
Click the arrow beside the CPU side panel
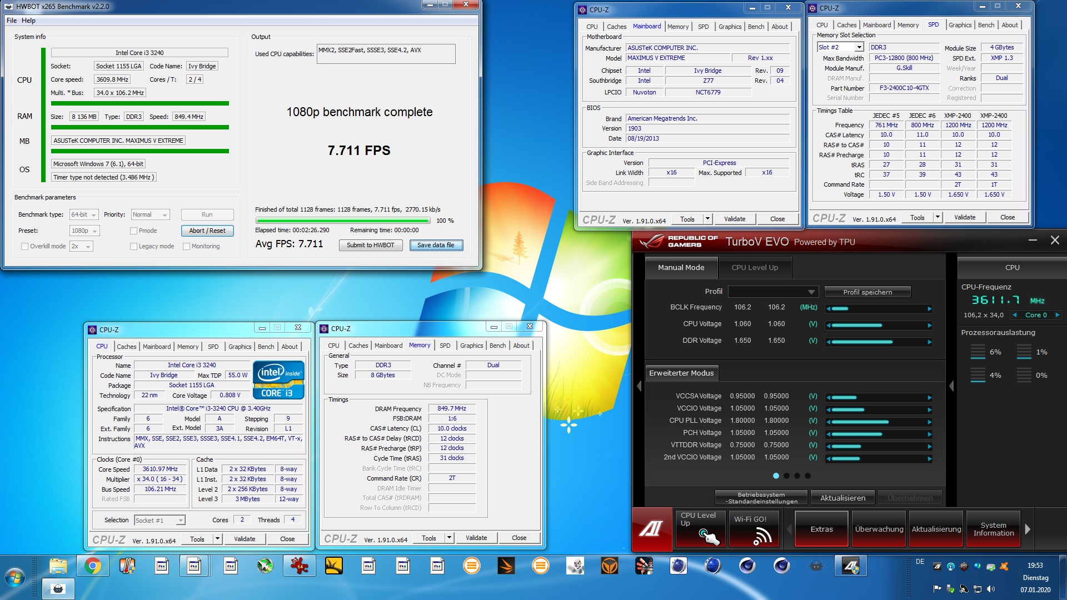[x=951, y=386]
